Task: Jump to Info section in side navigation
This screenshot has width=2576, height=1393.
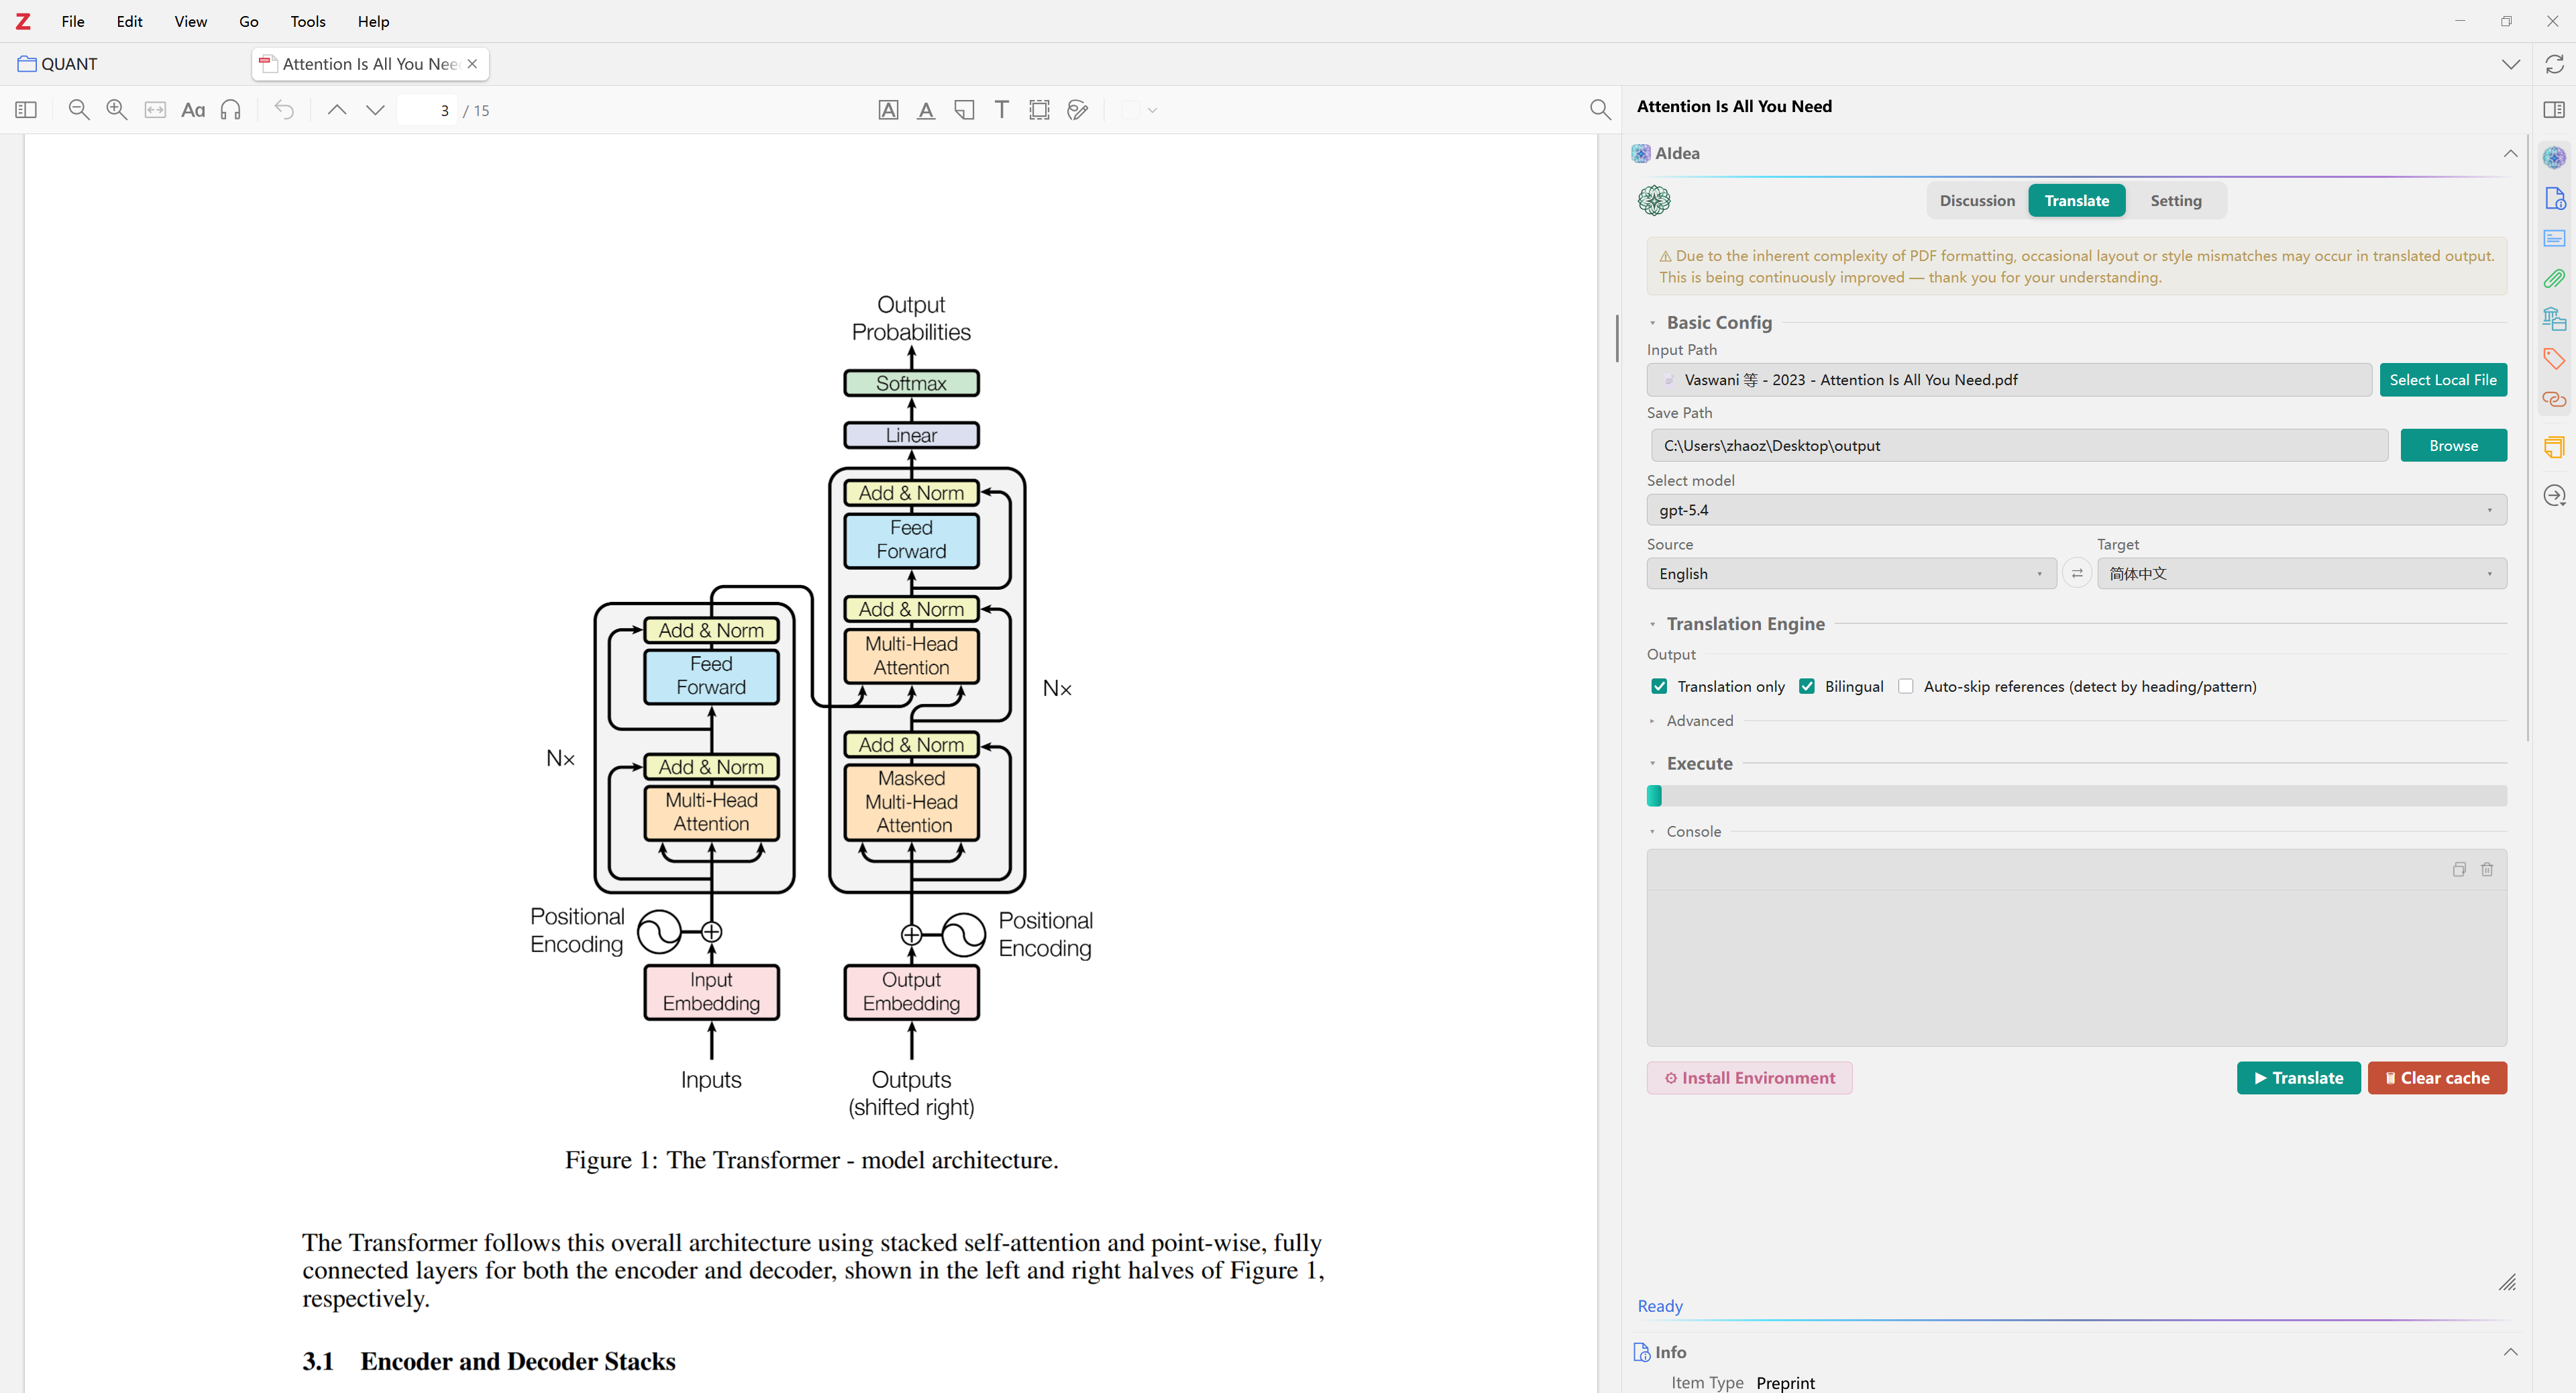Action: (x=2555, y=198)
